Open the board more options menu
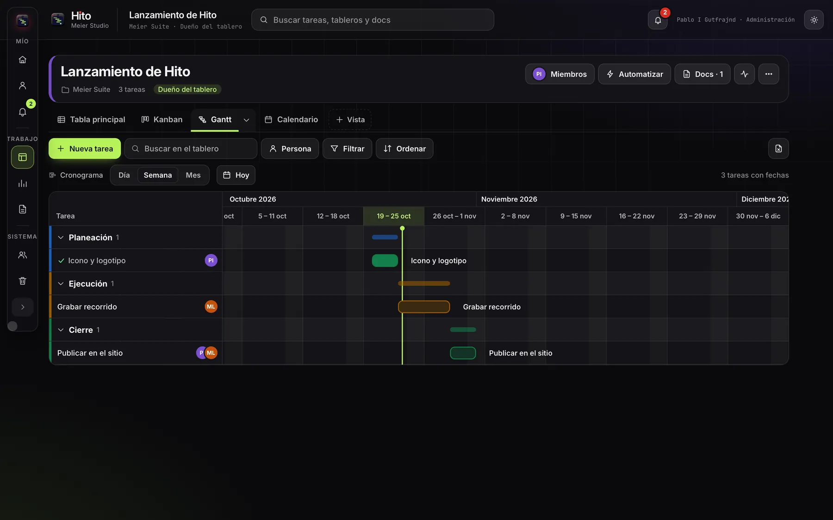833x520 pixels. pyautogui.click(x=769, y=74)
